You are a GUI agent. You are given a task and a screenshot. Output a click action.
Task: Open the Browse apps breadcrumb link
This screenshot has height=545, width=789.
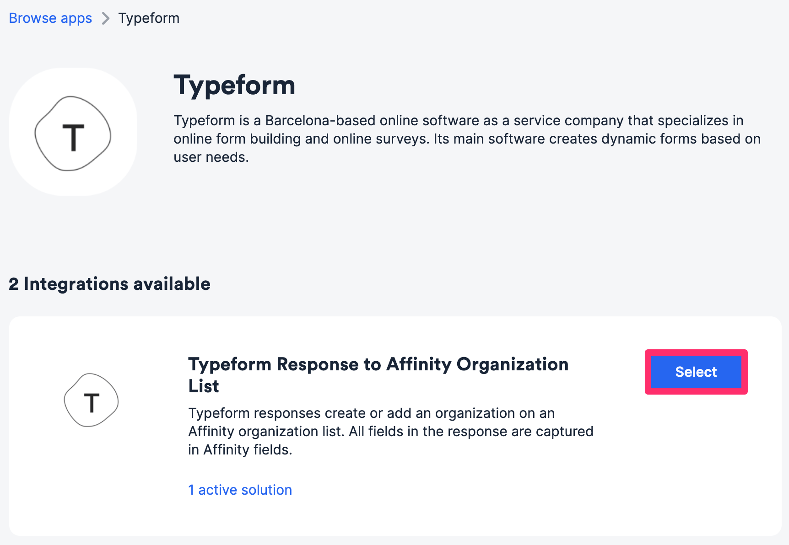pyautogui.click(x=50, y=18)
